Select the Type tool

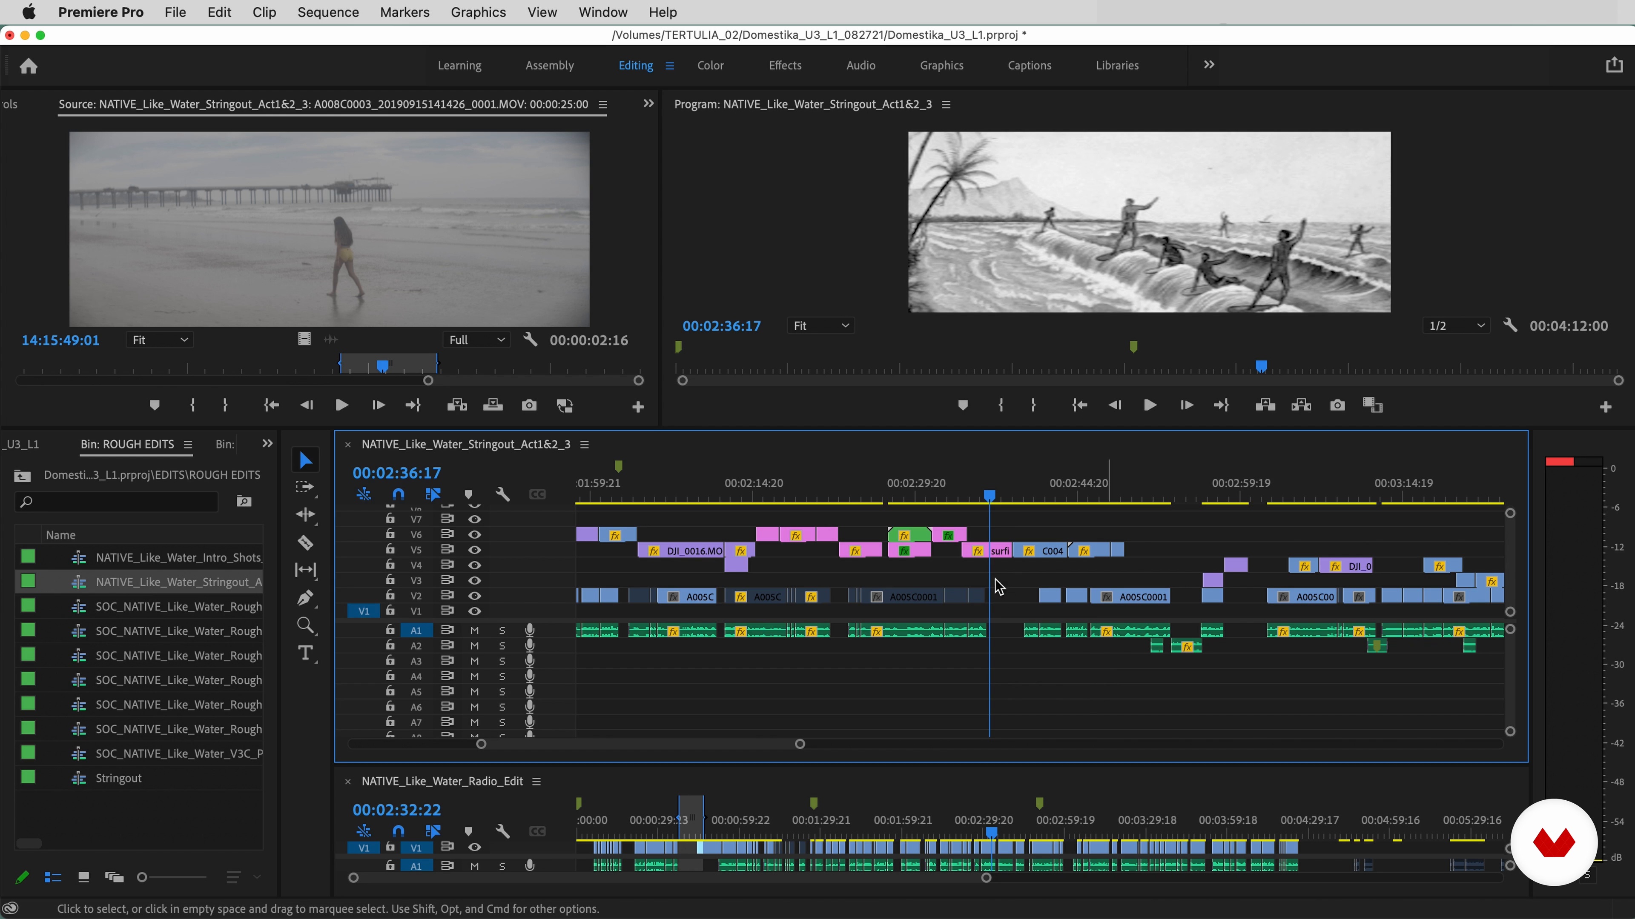click(305, 653)
